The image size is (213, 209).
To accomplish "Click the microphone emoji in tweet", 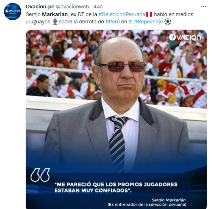I will point(55,22).
